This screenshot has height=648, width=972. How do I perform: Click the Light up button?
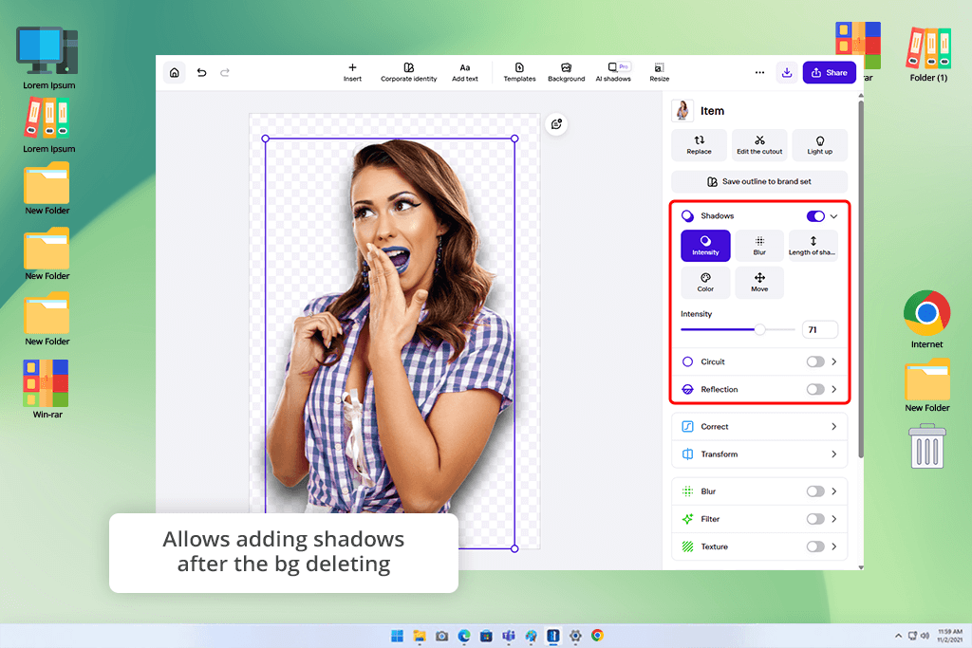coord(819,145)
